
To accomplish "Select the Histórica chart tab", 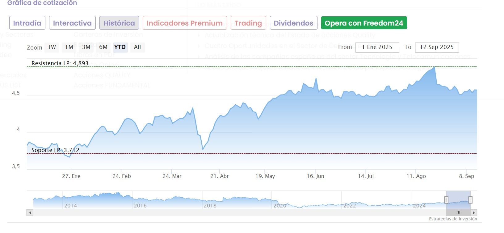I will pyautogui.click(x=119, y=23).
